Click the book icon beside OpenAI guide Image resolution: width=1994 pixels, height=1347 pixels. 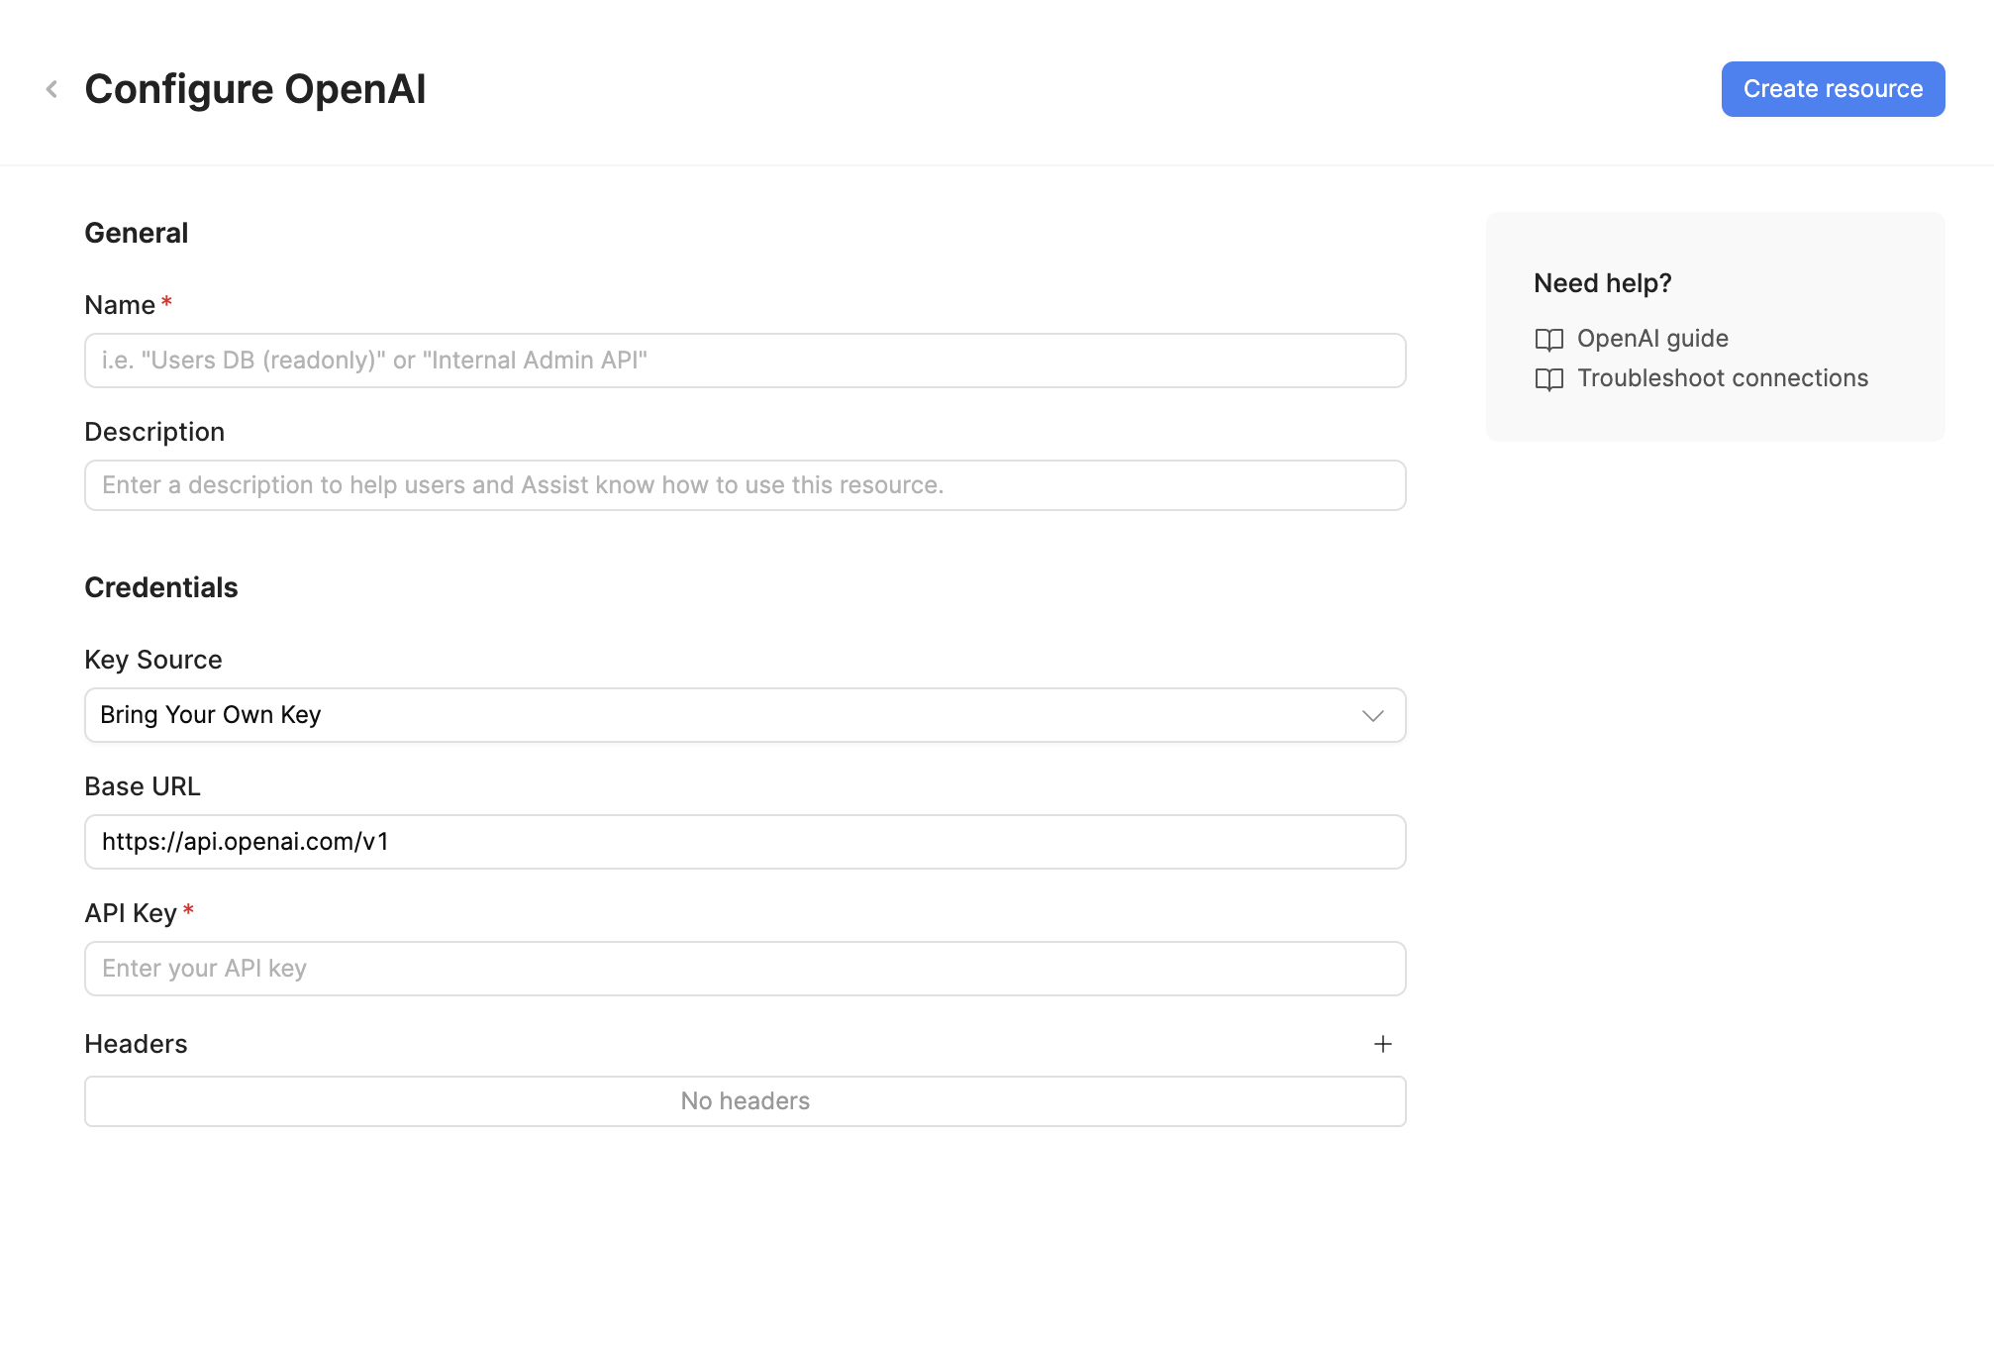tap(1548, 339)
